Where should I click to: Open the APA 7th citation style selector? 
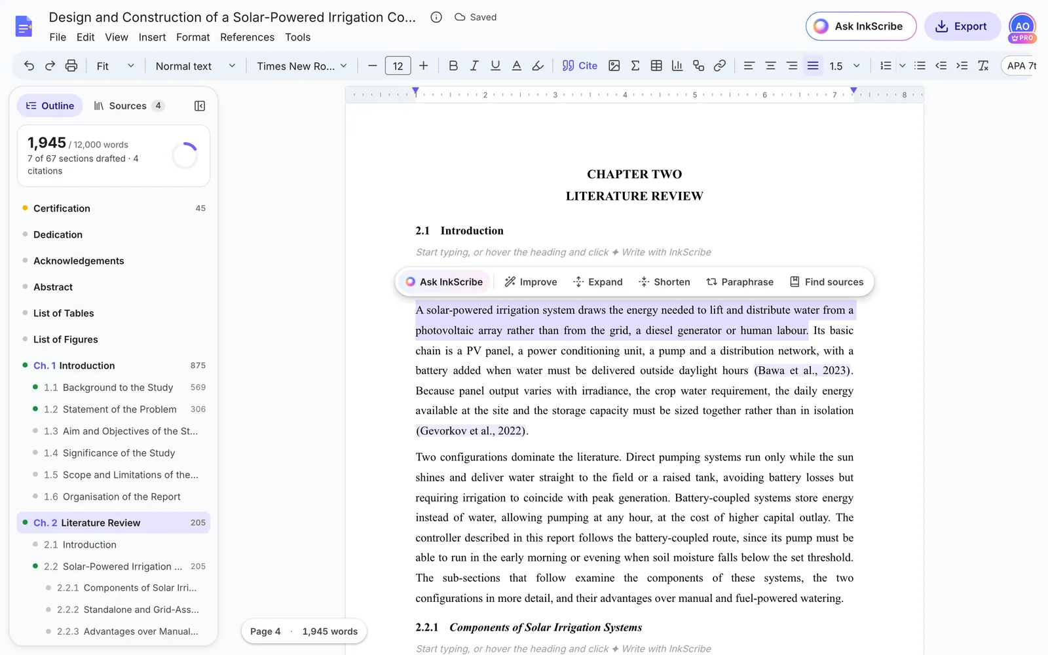pos(1020,65)
